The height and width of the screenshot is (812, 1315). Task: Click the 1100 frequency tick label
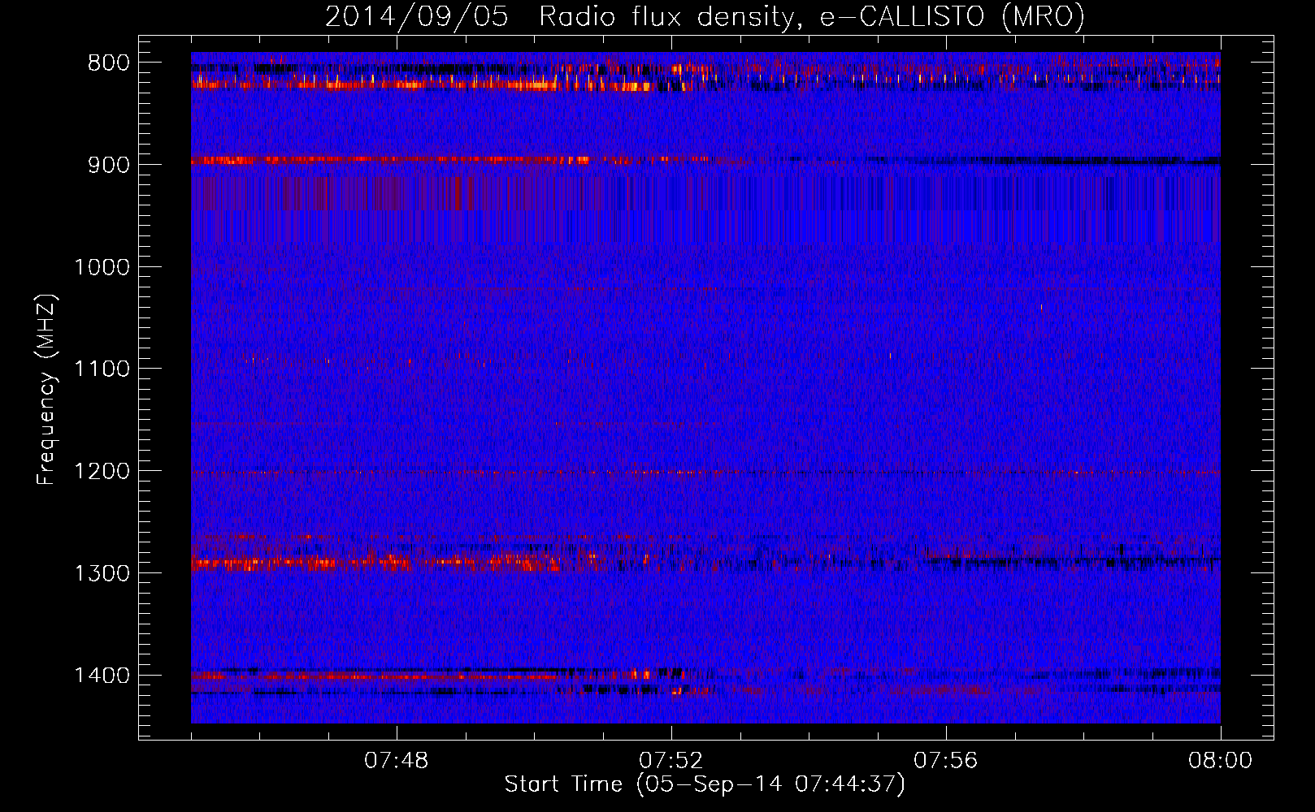pos(102,369)
